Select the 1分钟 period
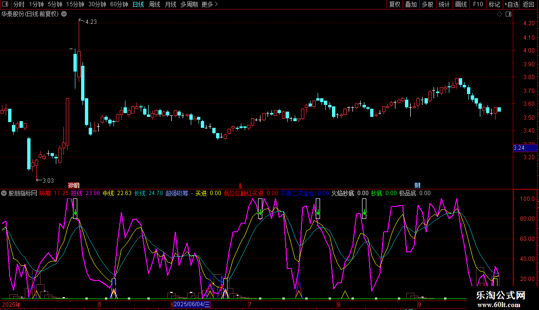The image size is (539, 310). pyautogui.click(x=36, y=4)
